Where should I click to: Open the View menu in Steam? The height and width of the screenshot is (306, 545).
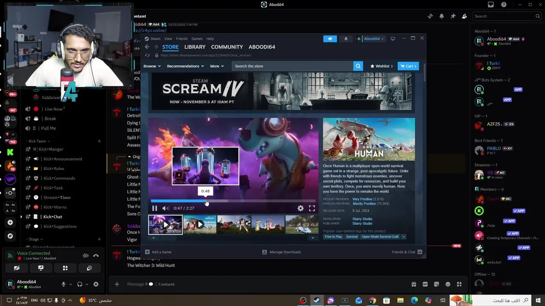click(168, 39)
